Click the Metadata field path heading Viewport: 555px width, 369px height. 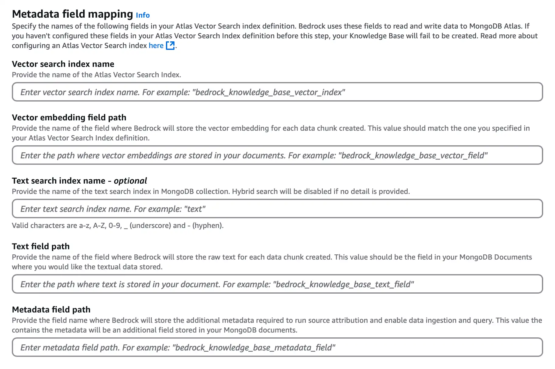(x=51, y=309)
